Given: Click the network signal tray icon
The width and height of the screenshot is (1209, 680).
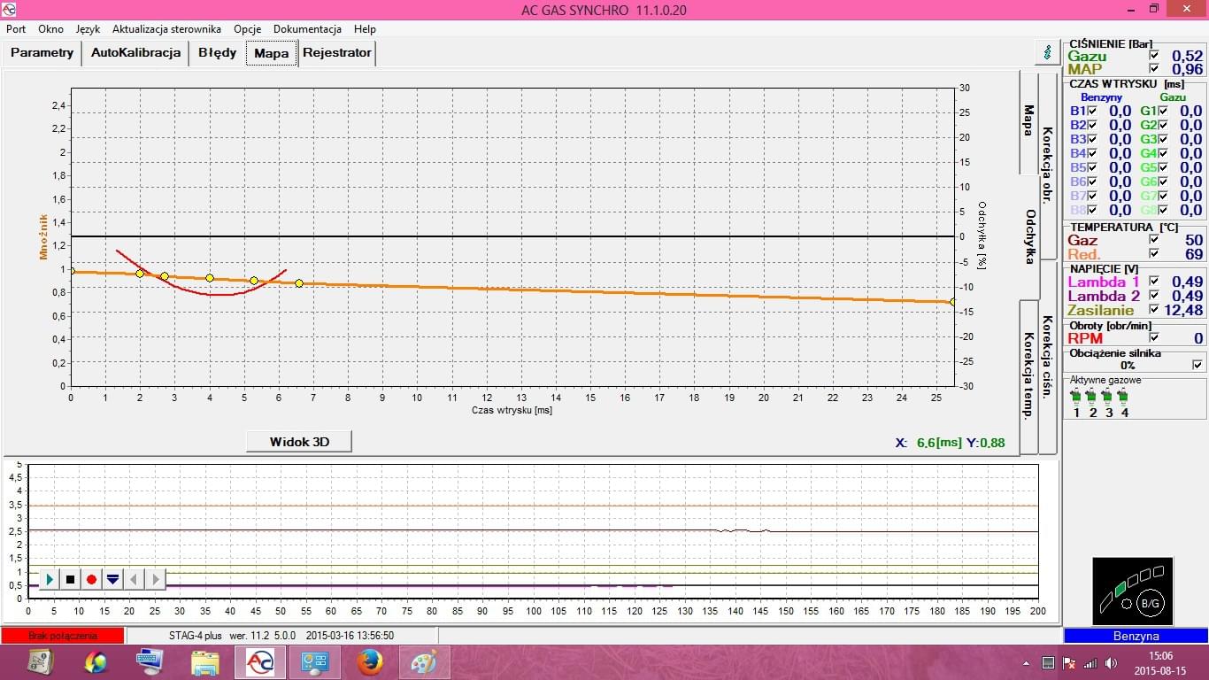Looking at the screenshot, I should click(x=1090, y=662).
